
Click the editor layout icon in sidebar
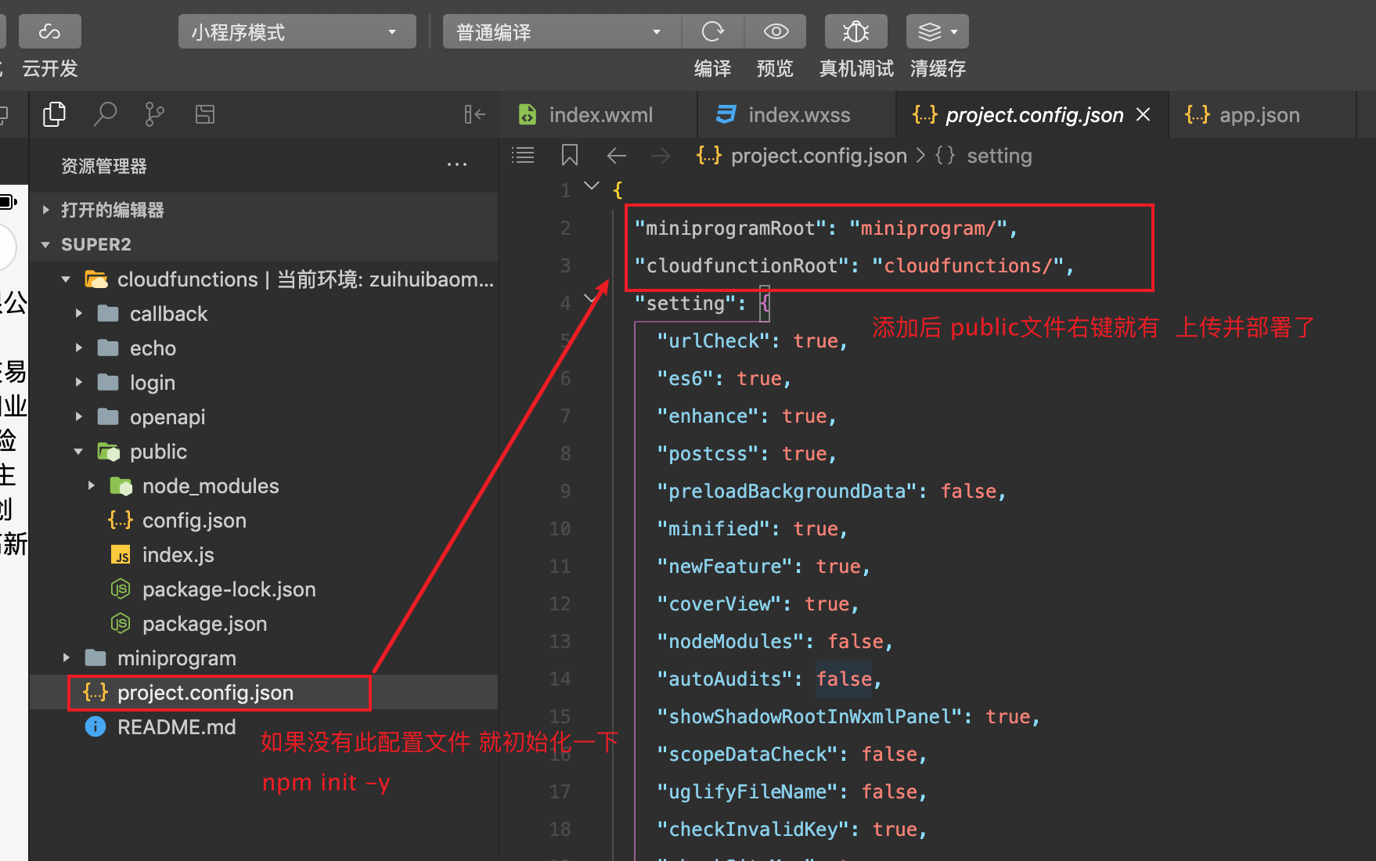pos(205,114)
